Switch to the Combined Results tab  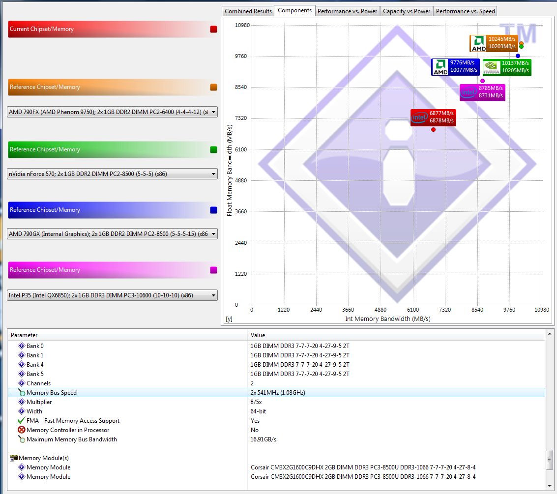[x=248, y=11]
